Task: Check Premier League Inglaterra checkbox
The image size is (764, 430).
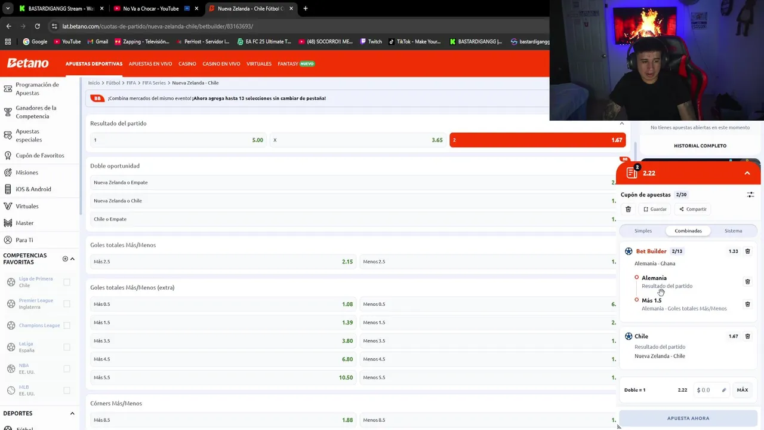Action: coord(67,303)
